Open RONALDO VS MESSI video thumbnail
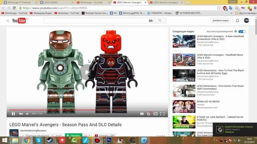The image size is (257, 144). pyautogui.click(x=184, y=106)
